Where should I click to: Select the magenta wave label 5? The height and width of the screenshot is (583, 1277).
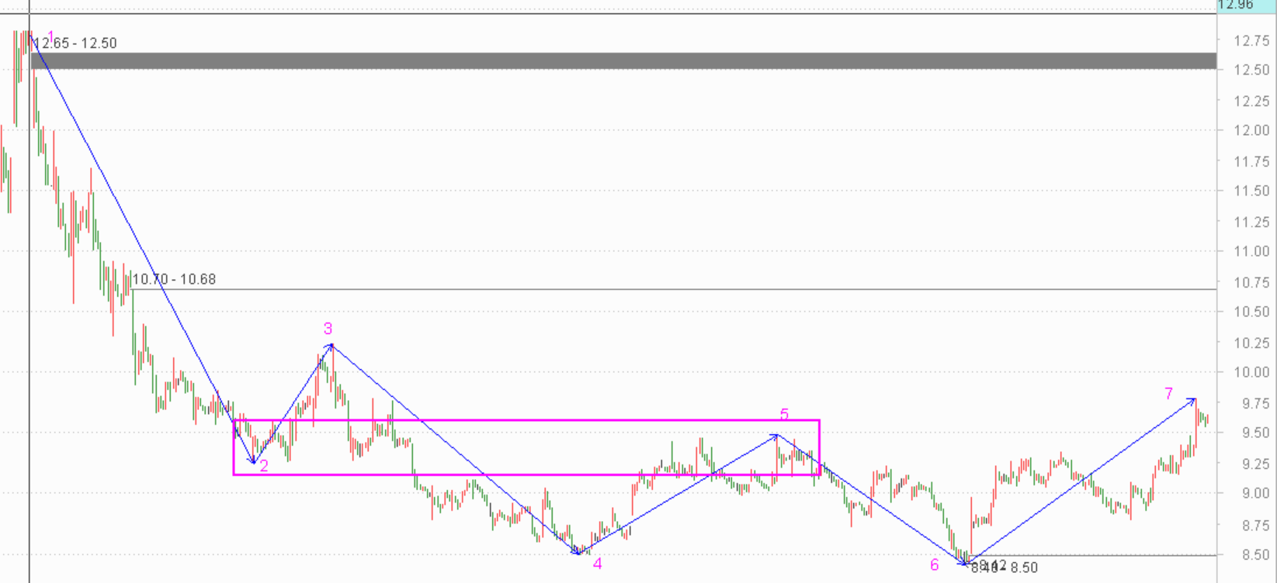click(x=784, y=416)
